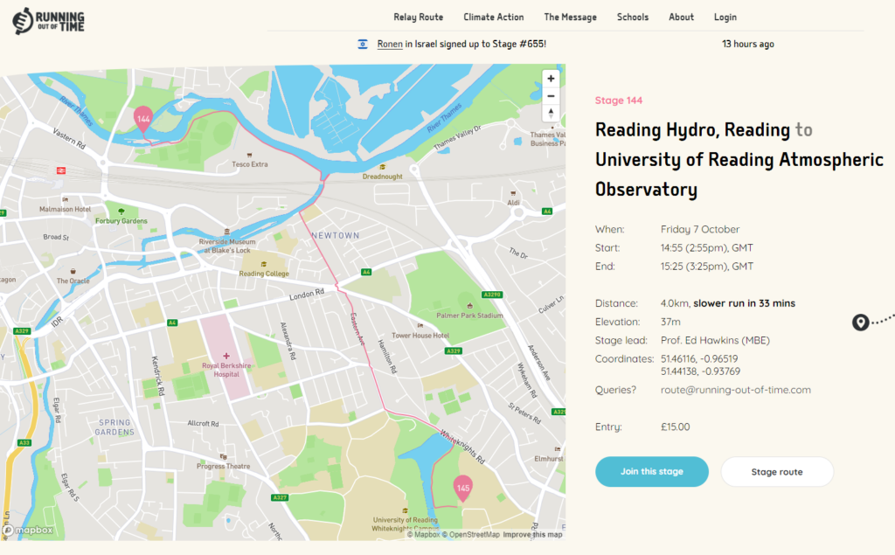Zoom out on the map
This screenshot has width=895, height=555.
coord(551,96)
